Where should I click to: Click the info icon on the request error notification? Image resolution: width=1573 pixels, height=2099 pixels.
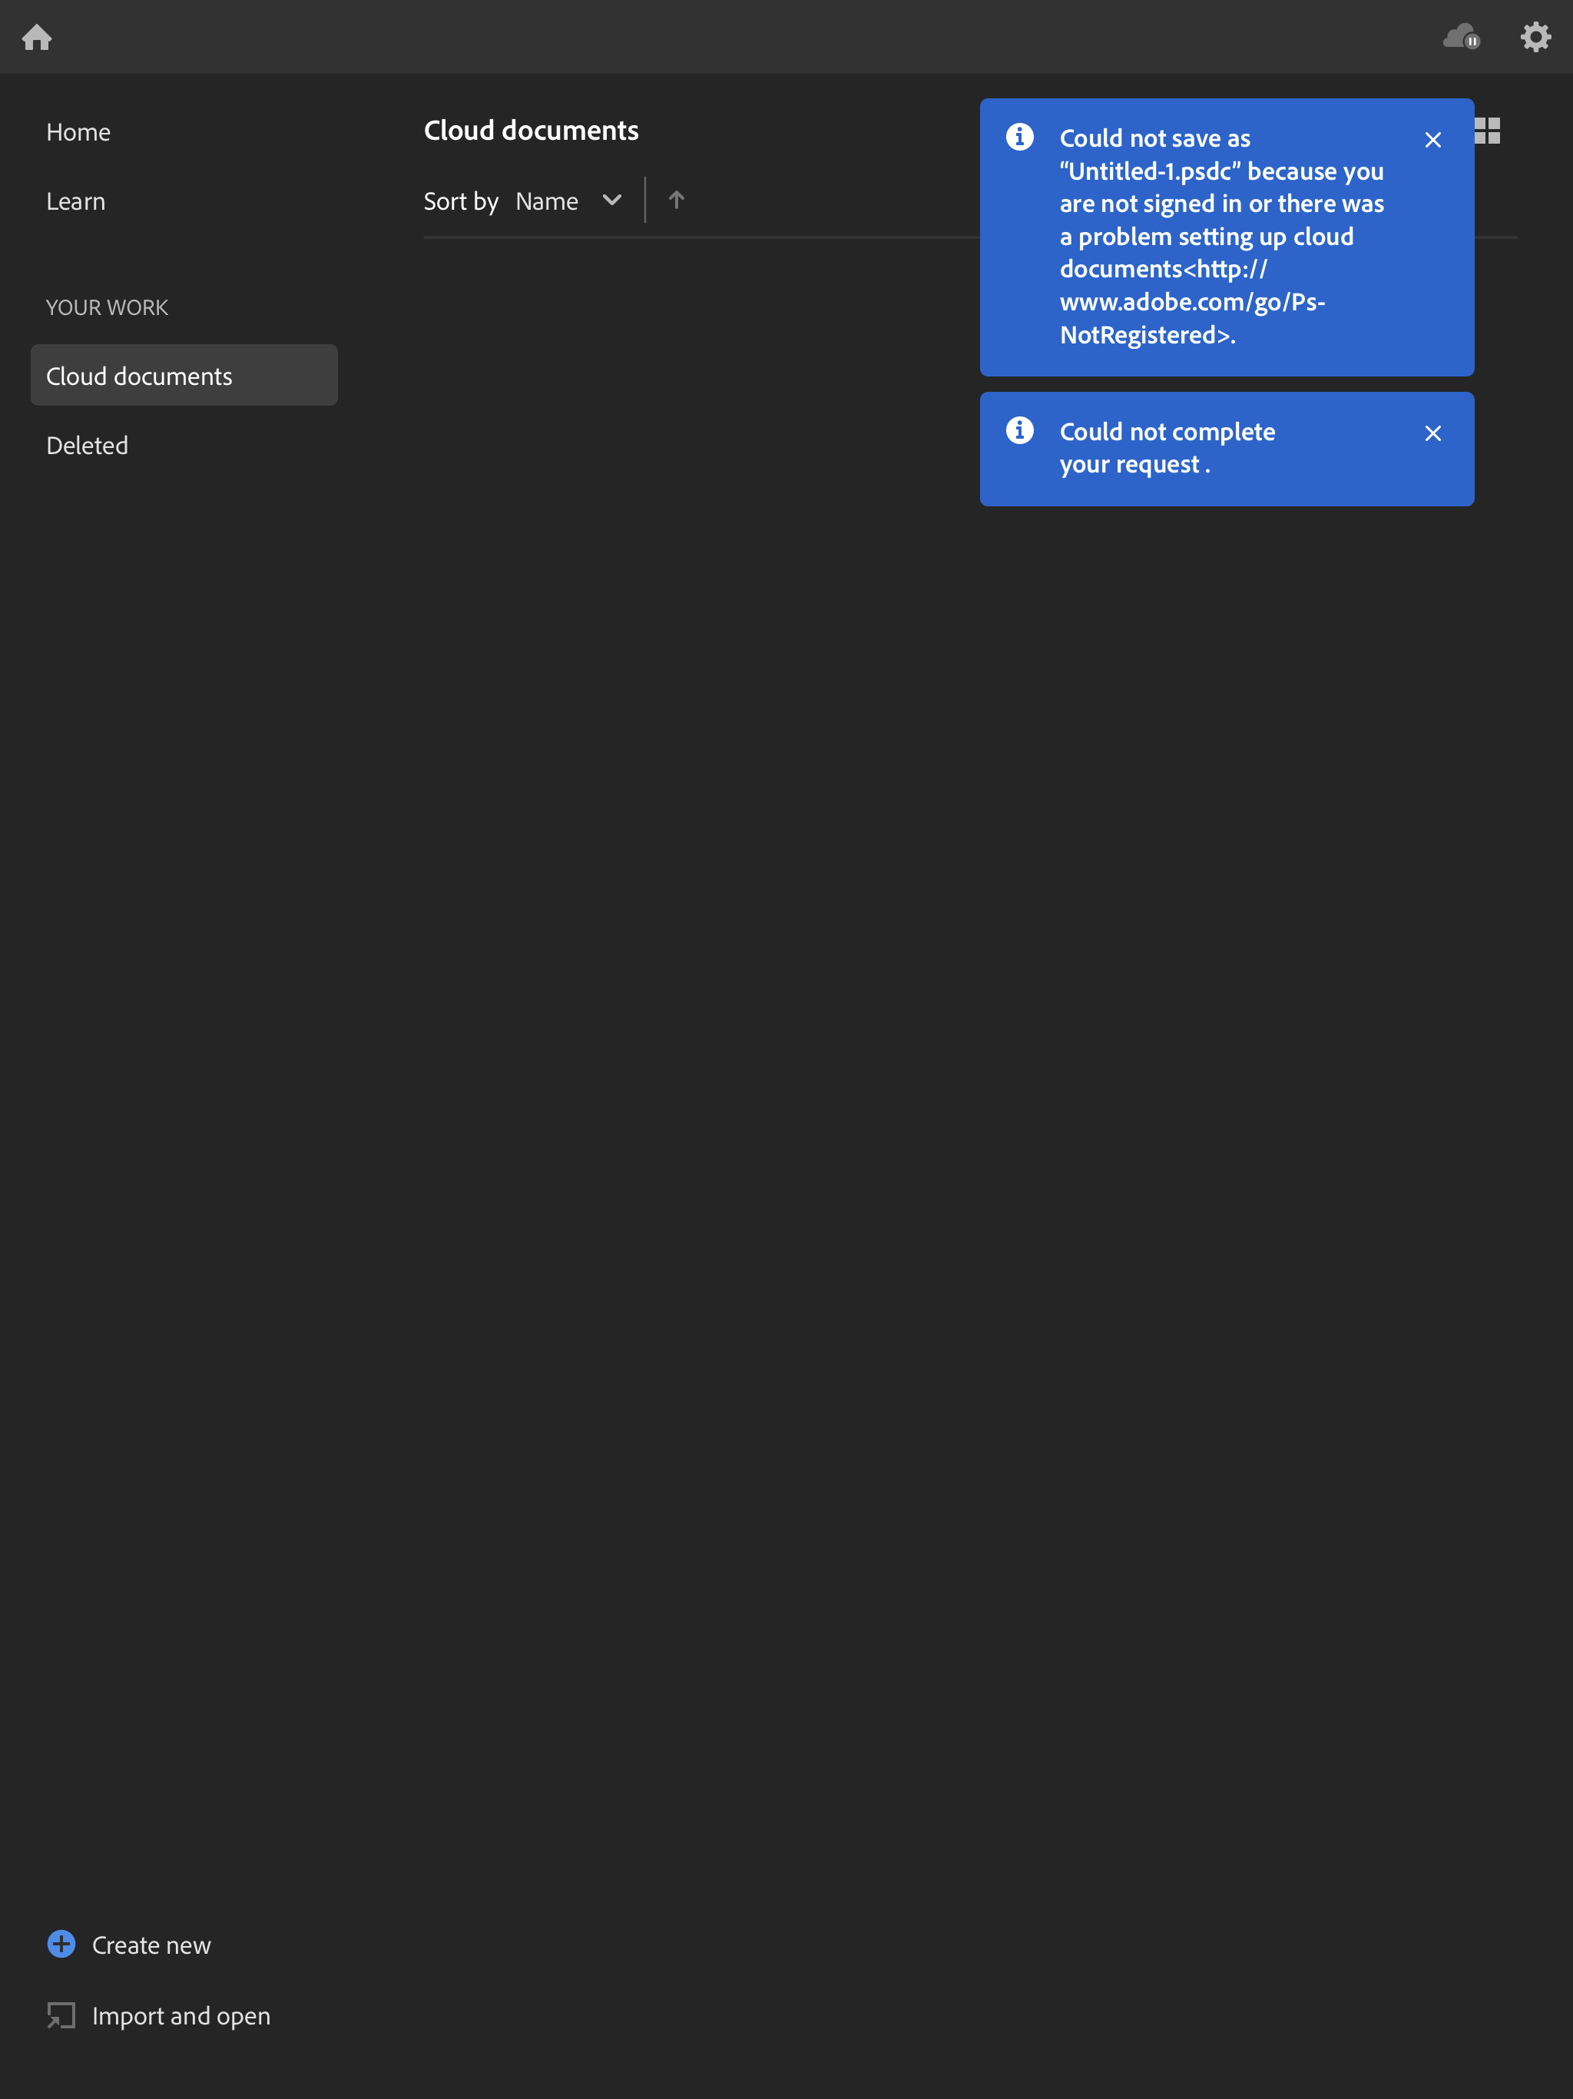tap(1019, 429)
